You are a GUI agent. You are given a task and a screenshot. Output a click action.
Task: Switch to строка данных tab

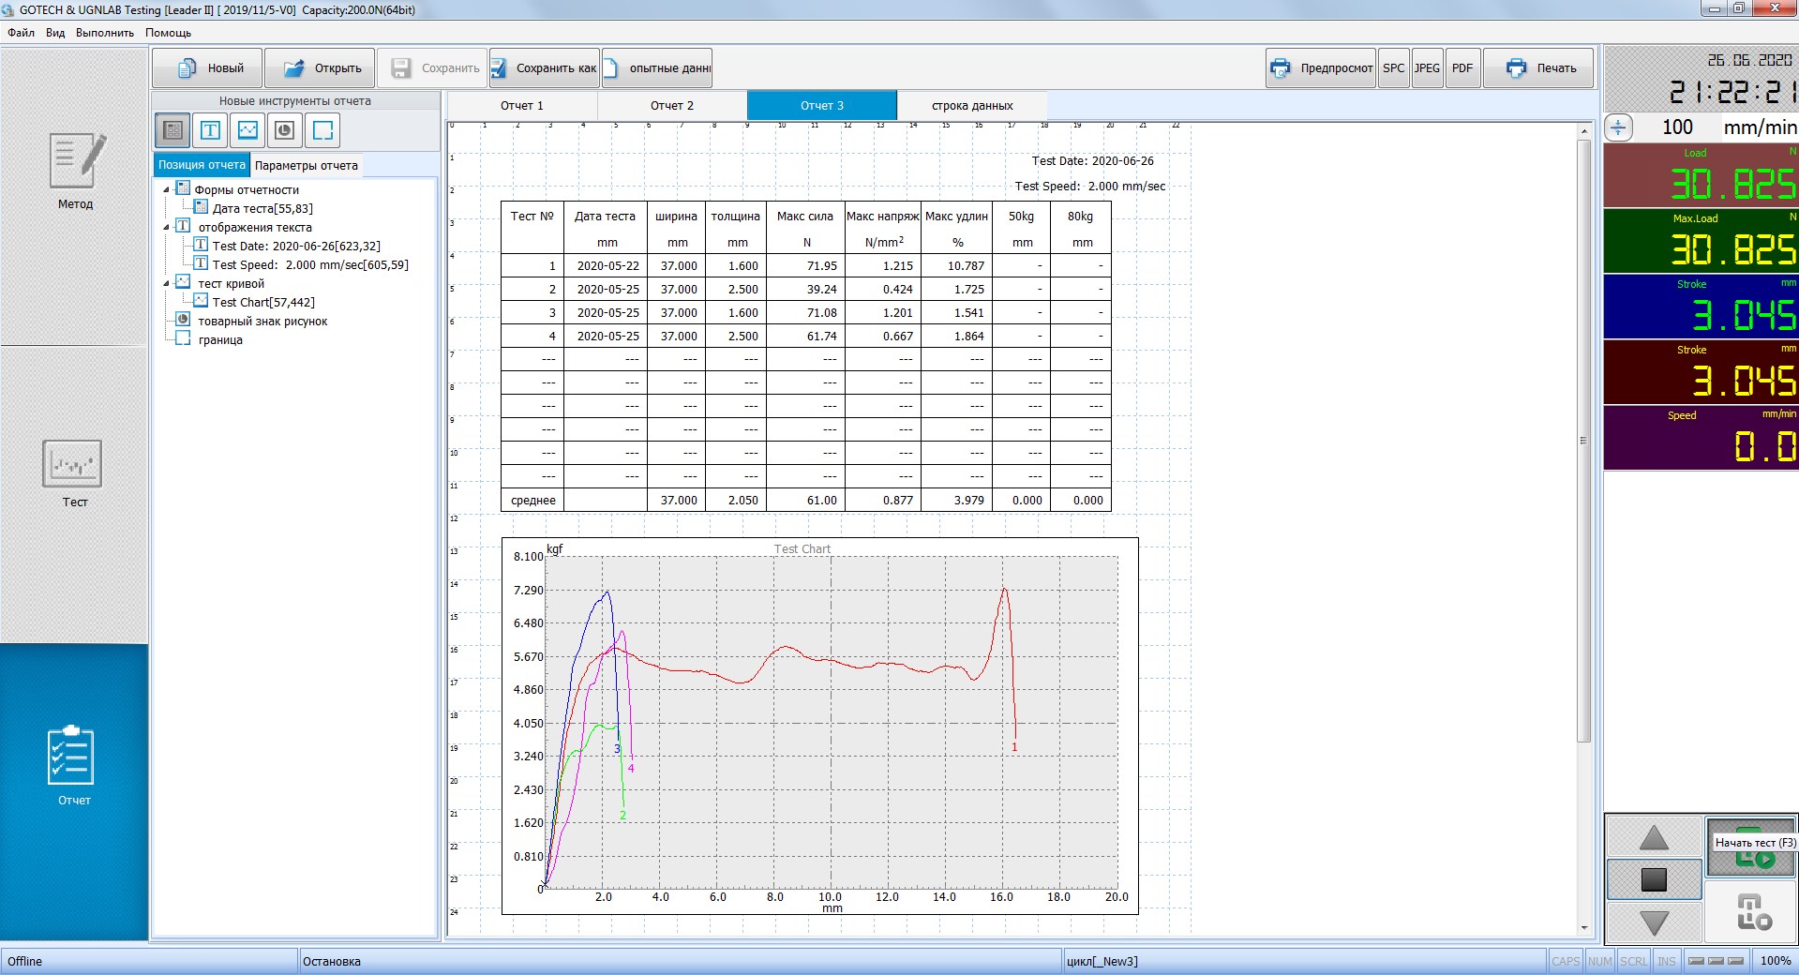(x=972, y=106)
